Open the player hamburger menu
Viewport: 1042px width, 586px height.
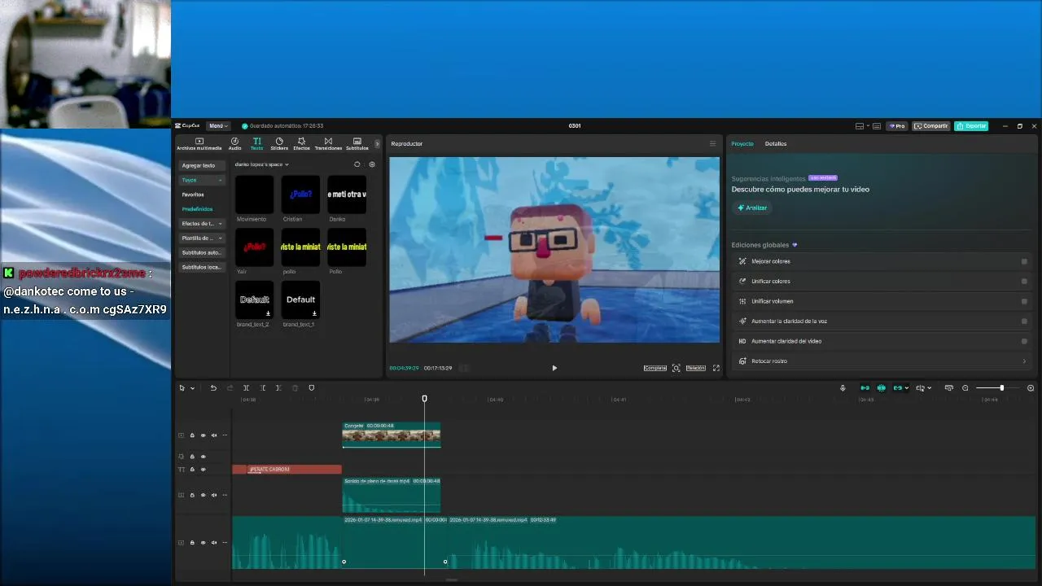coord(712,144)
